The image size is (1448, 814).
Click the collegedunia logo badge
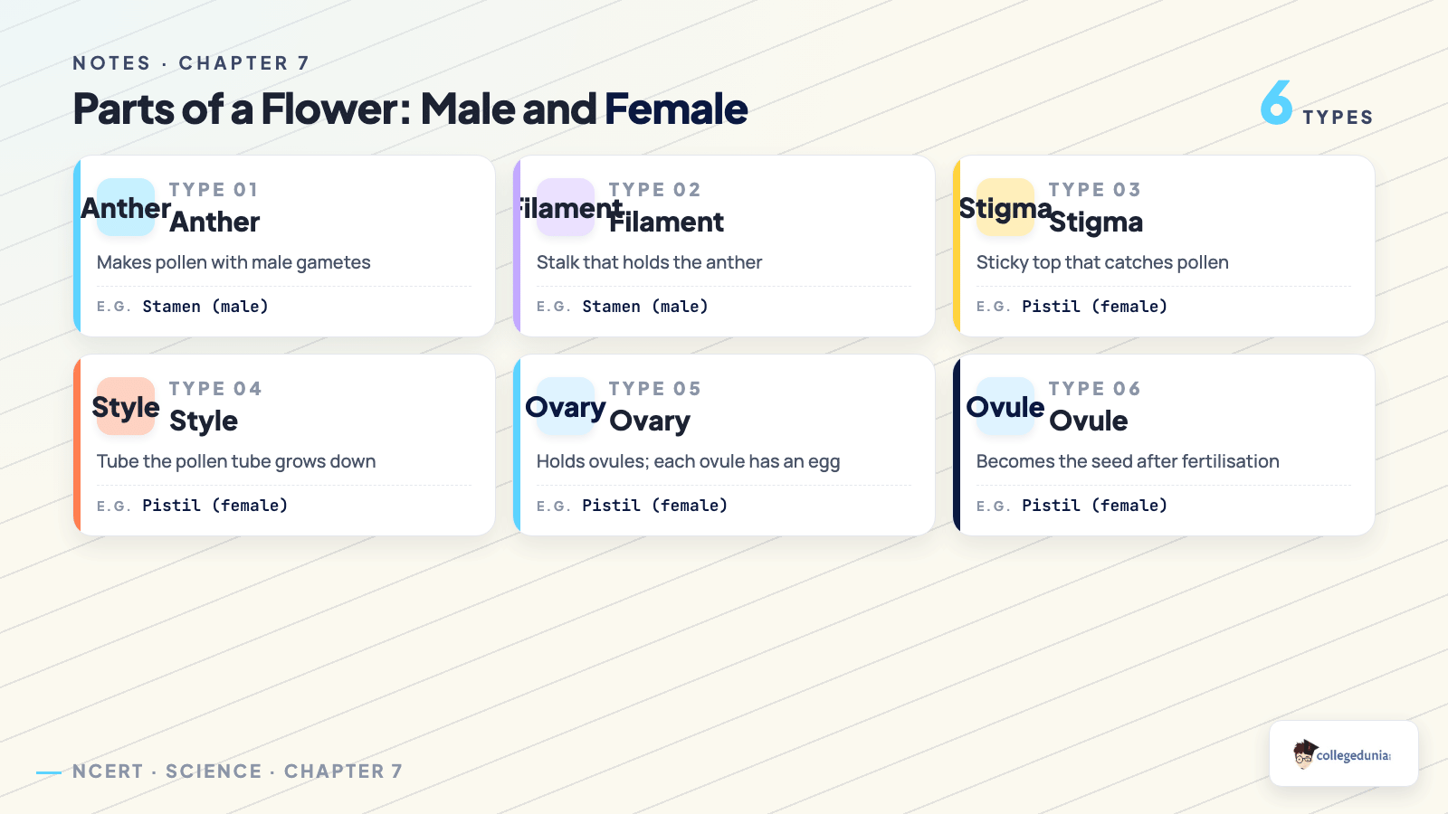tap(1344, 753)
